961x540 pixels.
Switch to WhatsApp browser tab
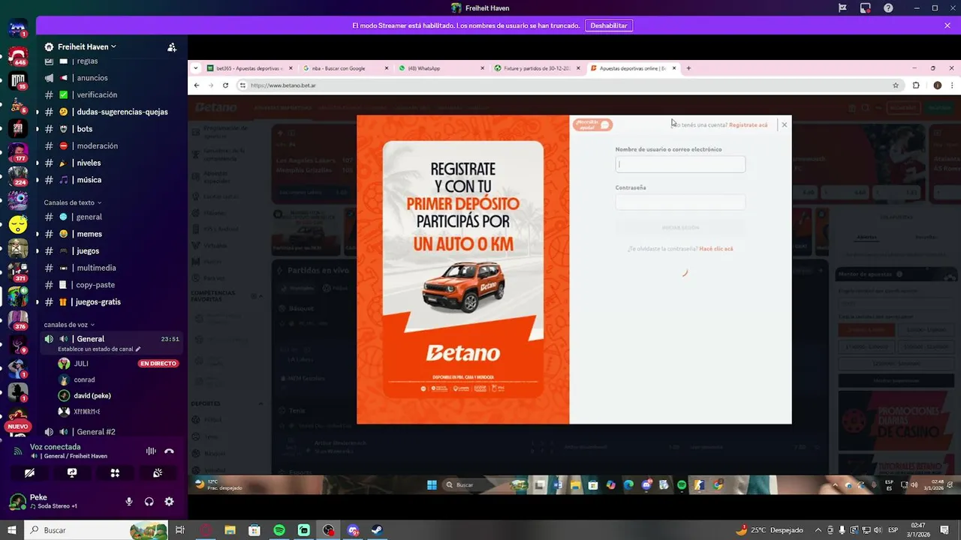coord(441,68)
